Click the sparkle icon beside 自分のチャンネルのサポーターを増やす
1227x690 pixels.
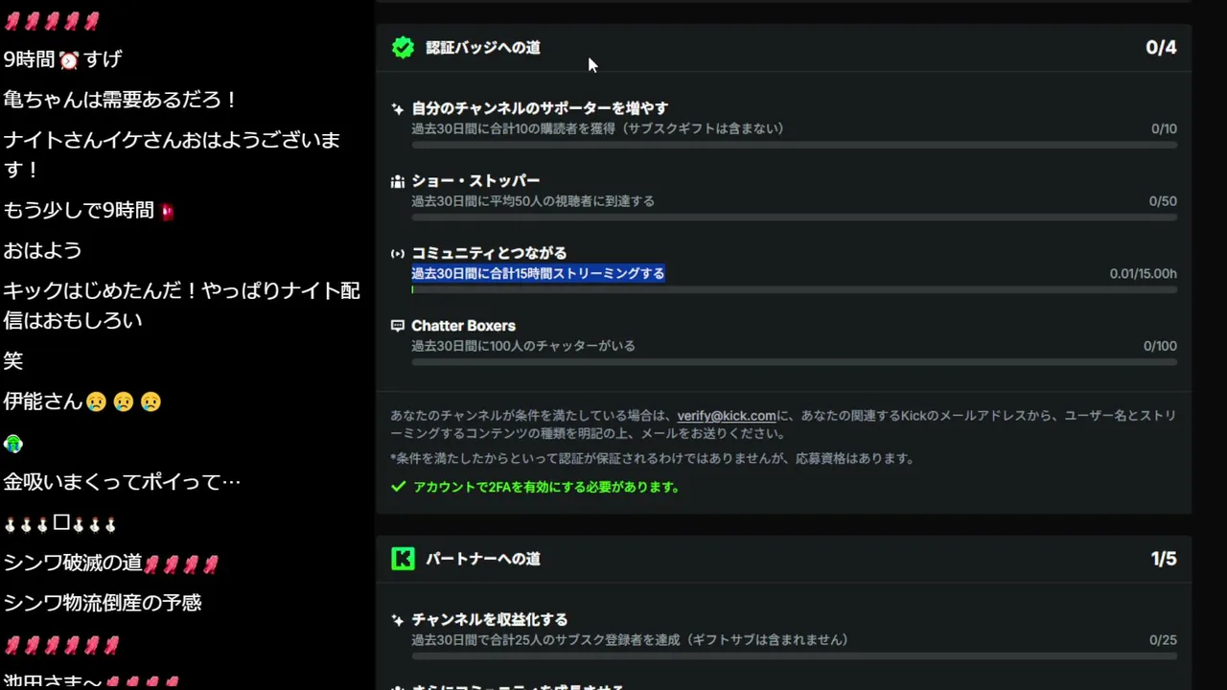[398, 109]
